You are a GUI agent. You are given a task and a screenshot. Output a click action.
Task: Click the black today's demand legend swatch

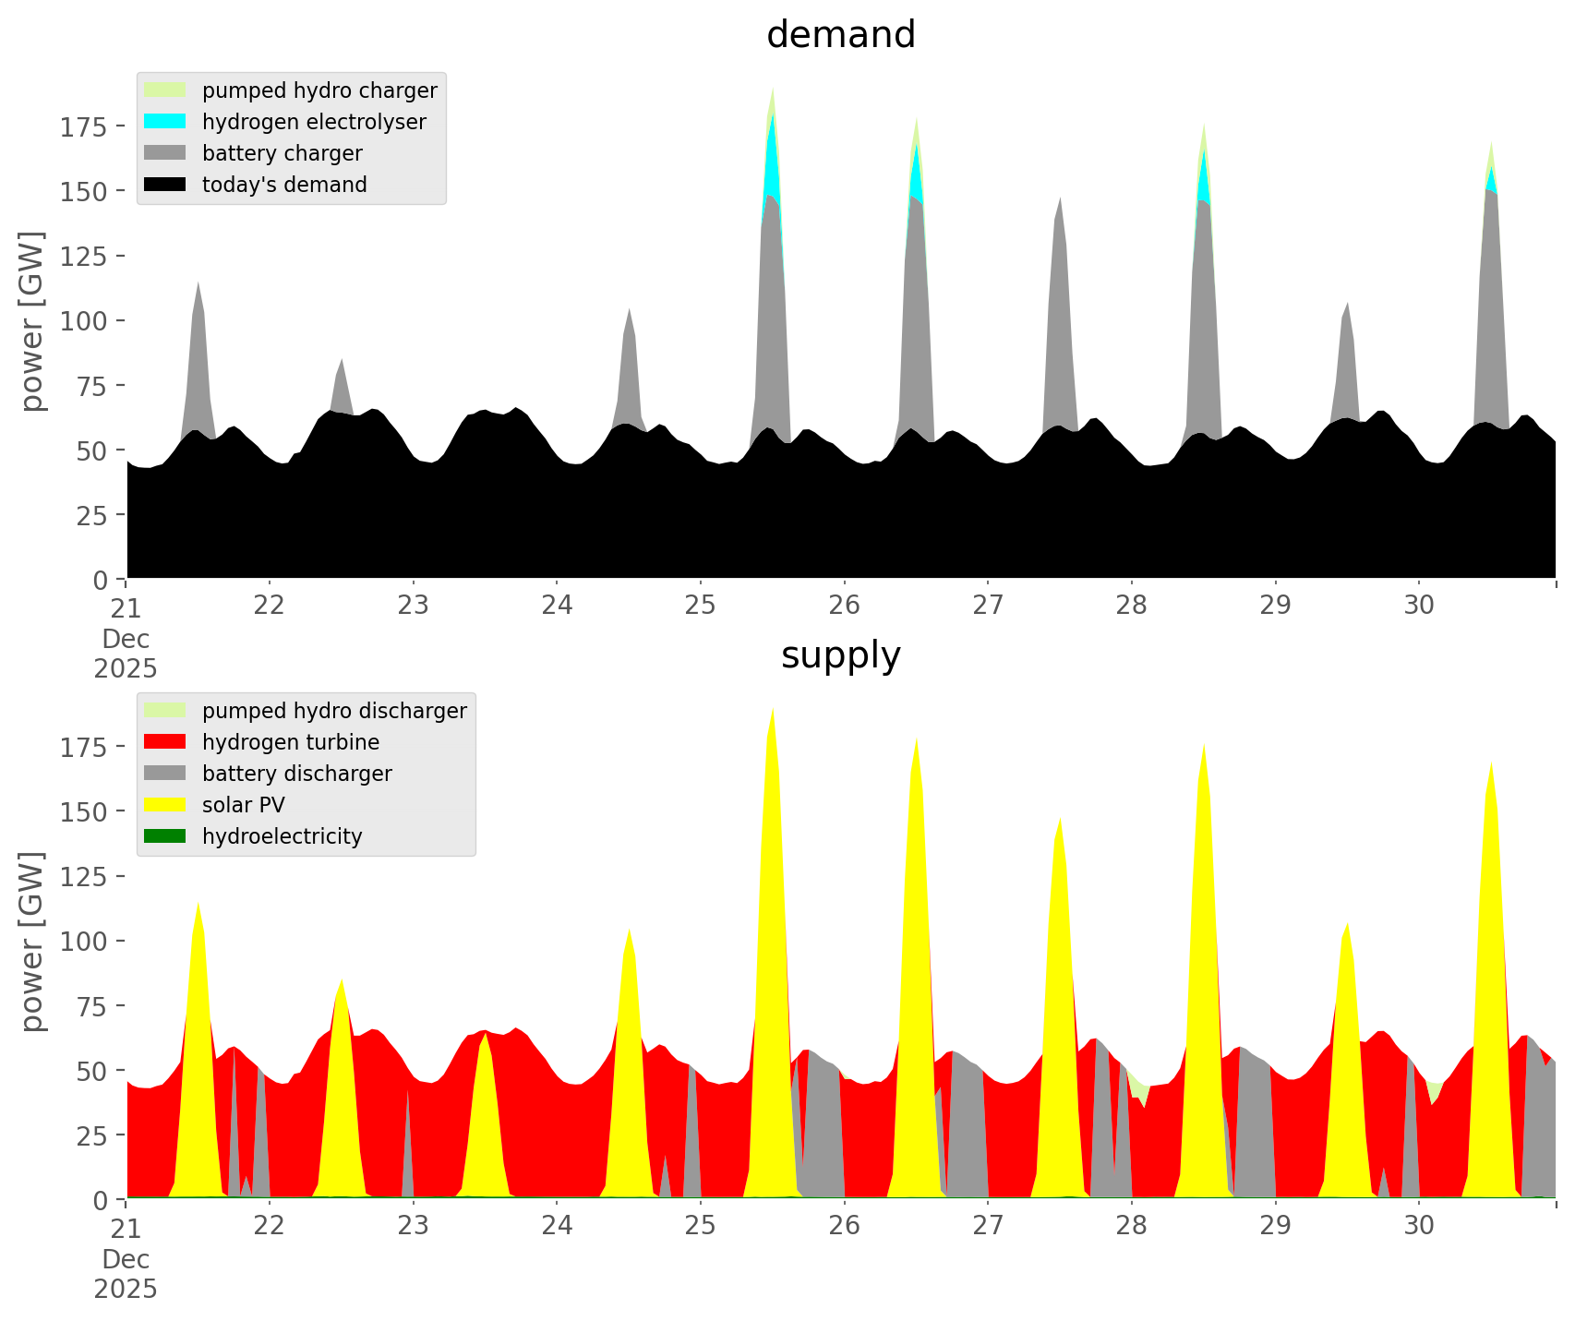165,185
